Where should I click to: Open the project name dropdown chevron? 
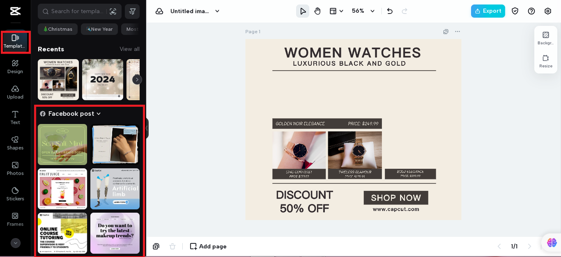217,11
